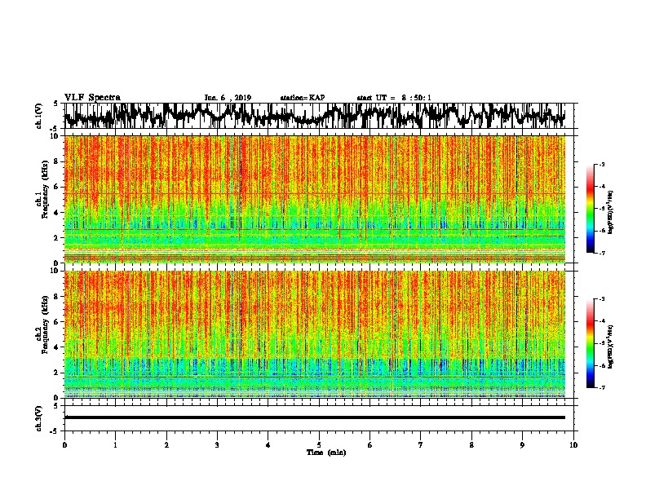646x499 pixels.
Task: Click time axis tick label 10
Action: [573, 444]
